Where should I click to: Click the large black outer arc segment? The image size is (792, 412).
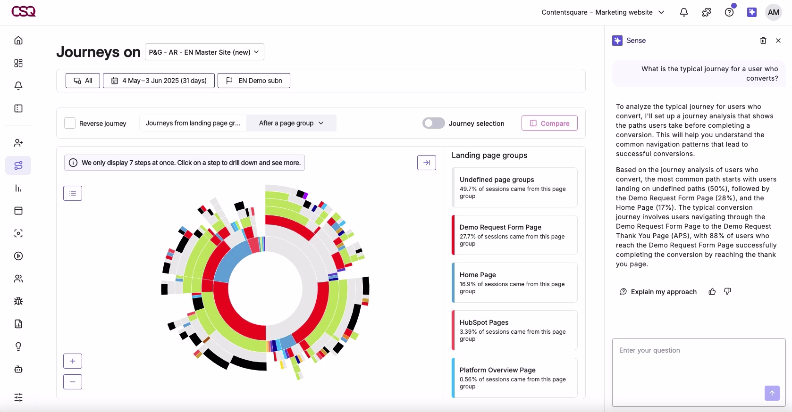(x=248, y=363)
